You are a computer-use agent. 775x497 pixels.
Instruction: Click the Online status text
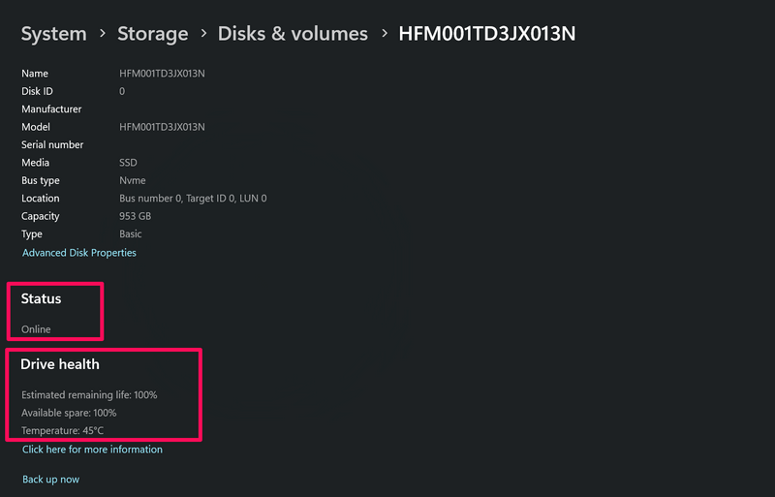click(x=36, y=329)
